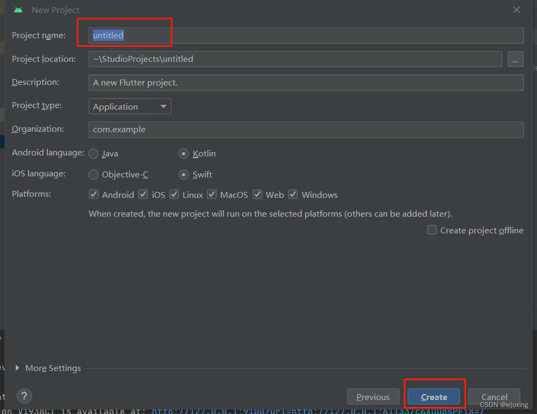Enable Create project offline checkbox
This screenshot has width=537, height=414.
[432, 230]
